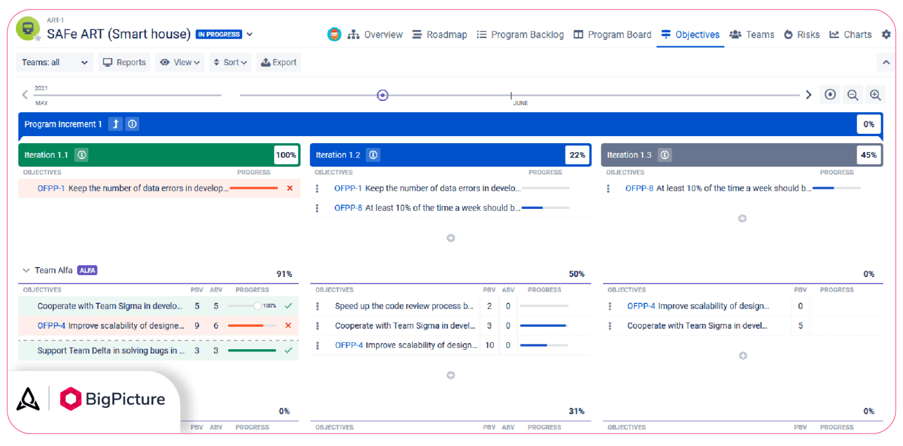This screenshot has width=903, height=446.
Task: Open Iteration 1.2 info icon
Action: pyautogui.click(x=373, y=155)
